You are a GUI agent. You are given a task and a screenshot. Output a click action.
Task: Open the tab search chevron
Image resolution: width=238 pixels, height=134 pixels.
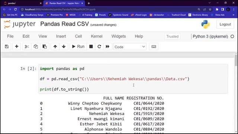(x=209, y=3)
